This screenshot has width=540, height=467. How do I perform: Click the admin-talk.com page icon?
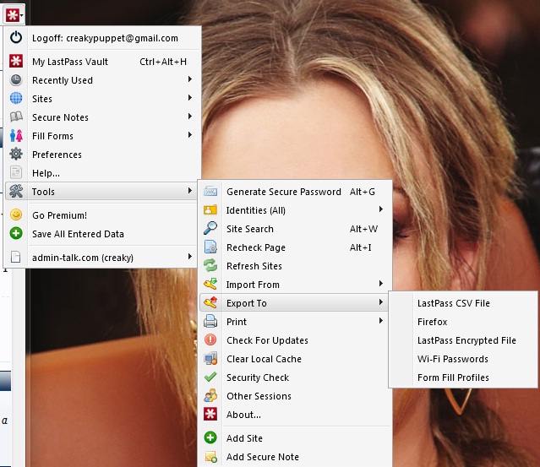(x=16, y=257)
